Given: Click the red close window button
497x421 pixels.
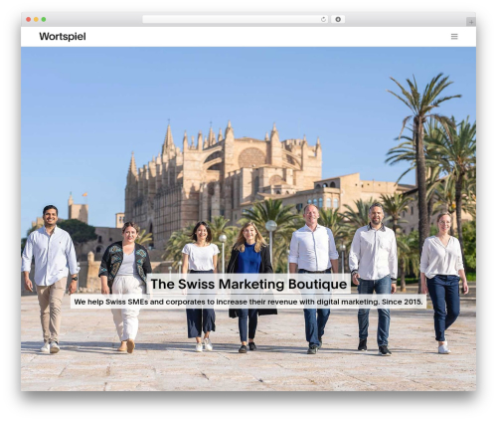Looking at the screenshot, I should pyautogui.click(x=29, y=20).
